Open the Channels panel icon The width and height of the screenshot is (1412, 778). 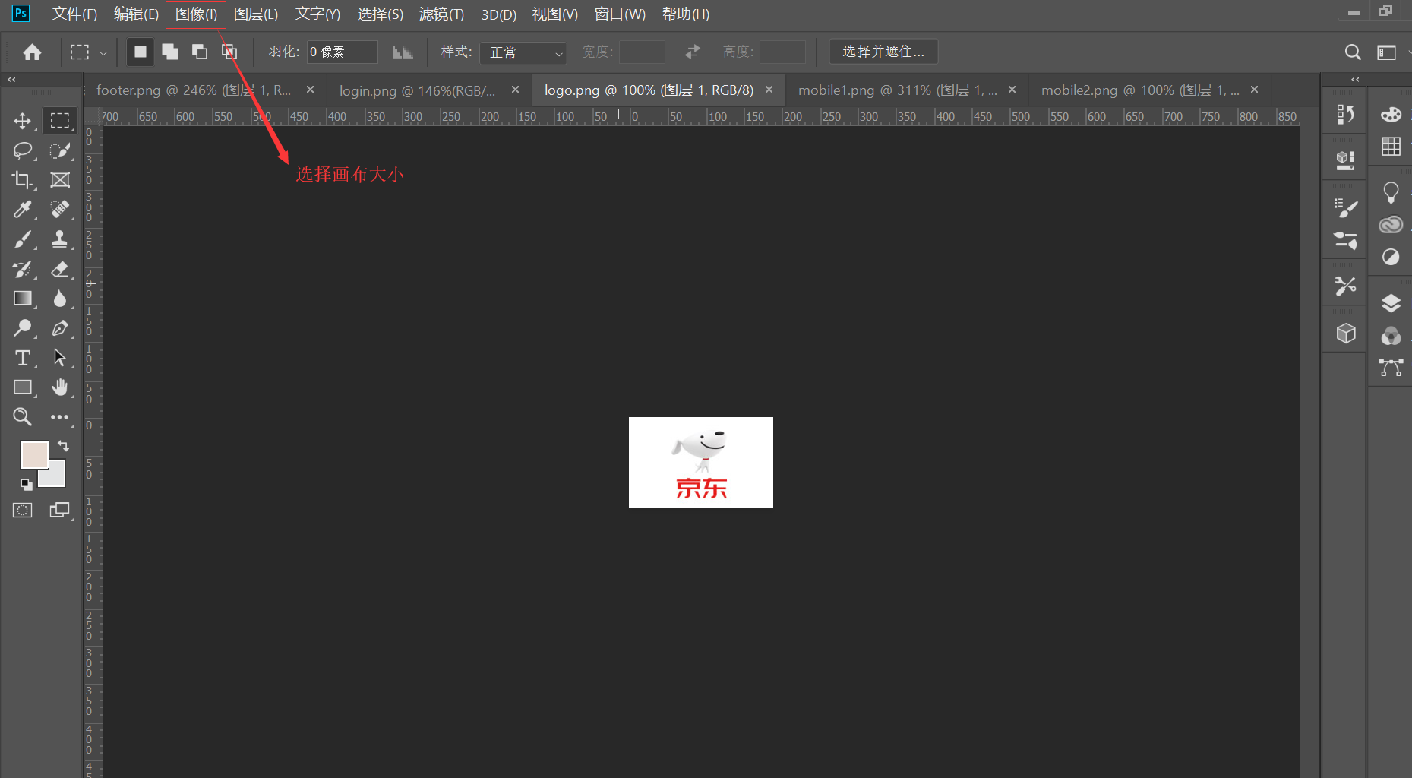click(x=1391, y=336)
